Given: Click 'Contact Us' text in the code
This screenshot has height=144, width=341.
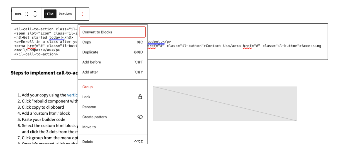Looking at the screenshot, I should [x=216, y=46].
